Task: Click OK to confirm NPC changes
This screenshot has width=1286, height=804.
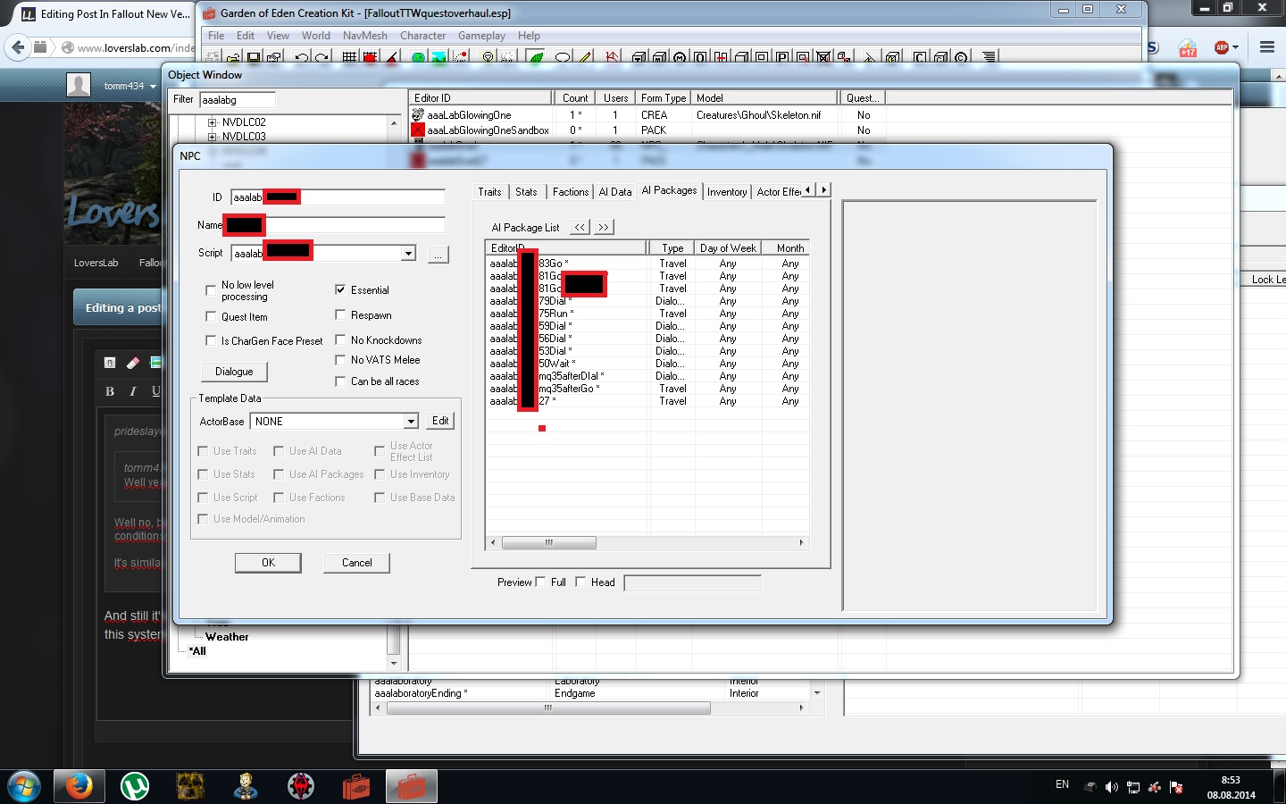Action: [x=268, y=563]
